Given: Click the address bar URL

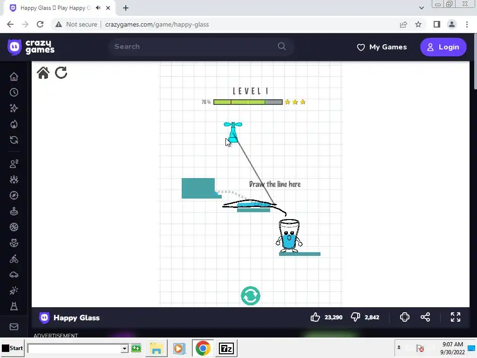Looking at the screenshot, I should pos(157,24).
